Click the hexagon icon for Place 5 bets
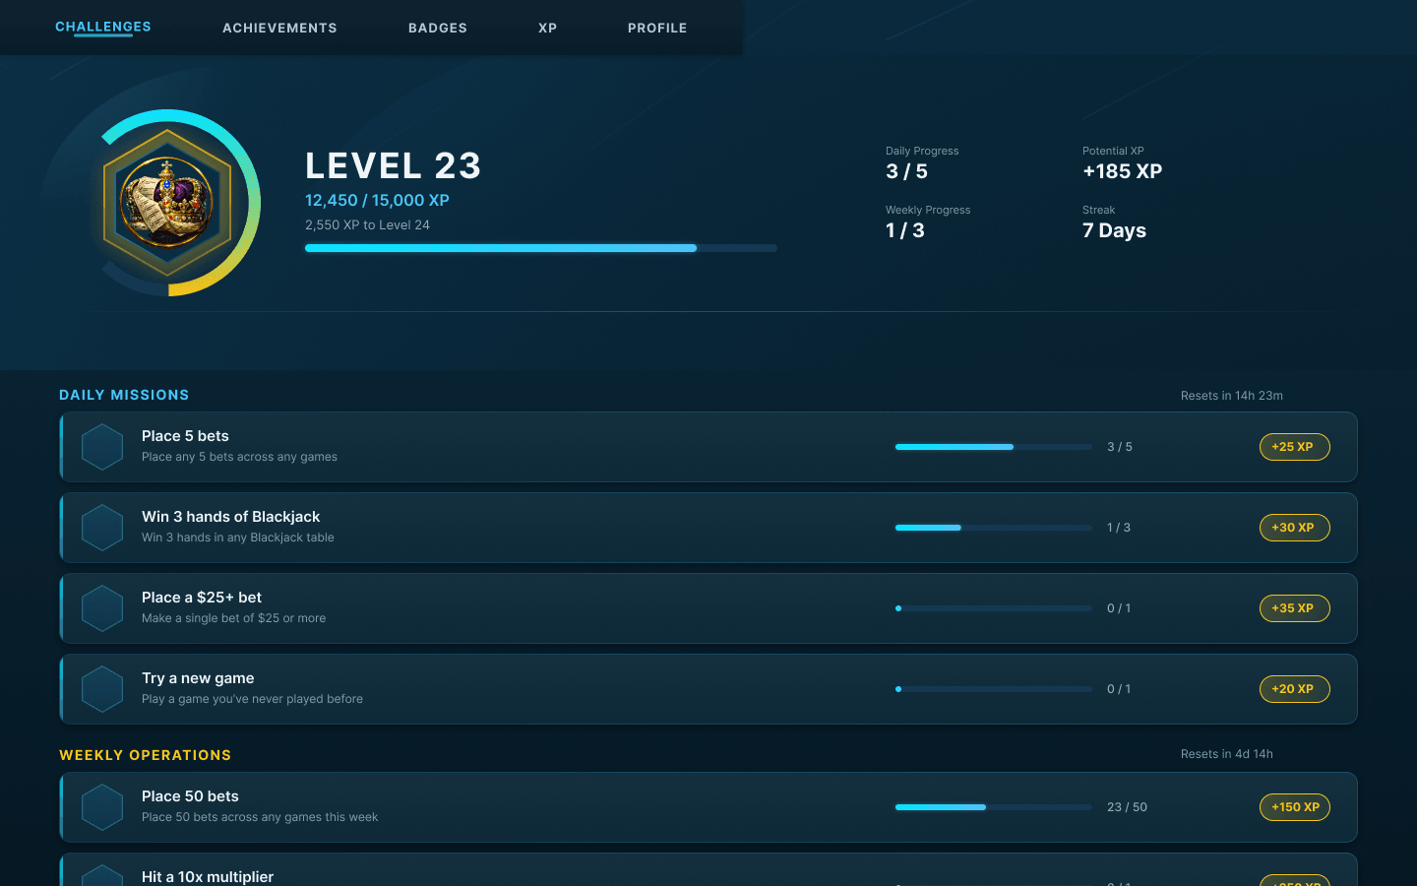The image size is (1417, 886). point(102,447)
